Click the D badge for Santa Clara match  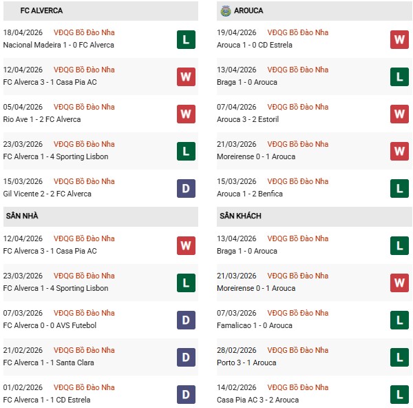click(186, 357)
